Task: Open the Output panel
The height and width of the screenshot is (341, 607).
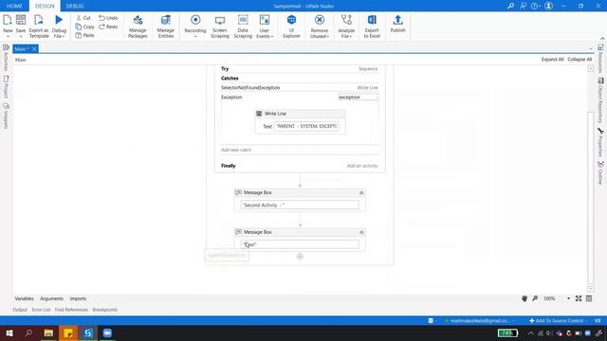Action: coord(20,310)
